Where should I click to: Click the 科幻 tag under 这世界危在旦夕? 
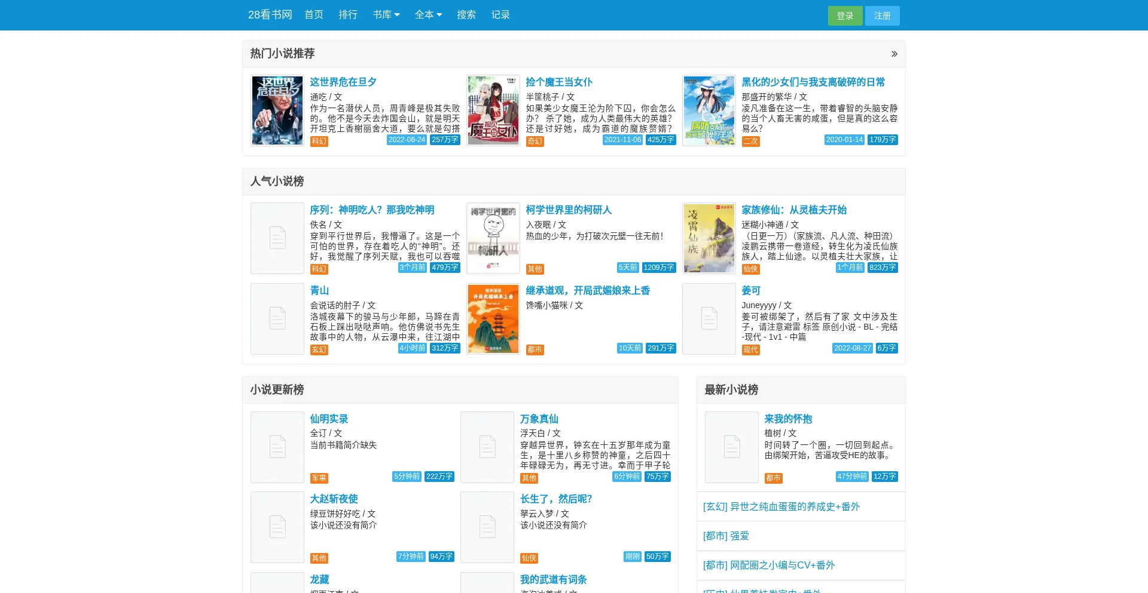(319, 142)
